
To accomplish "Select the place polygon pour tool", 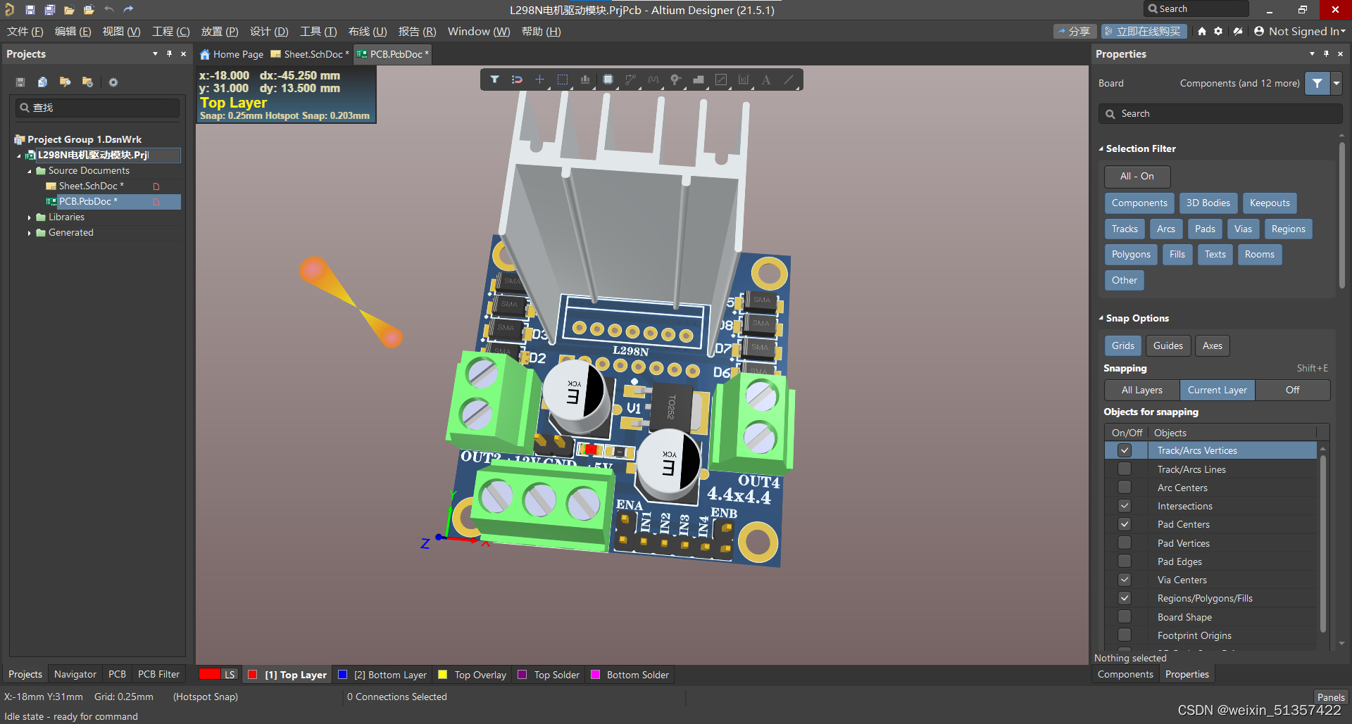I will 699,80.
